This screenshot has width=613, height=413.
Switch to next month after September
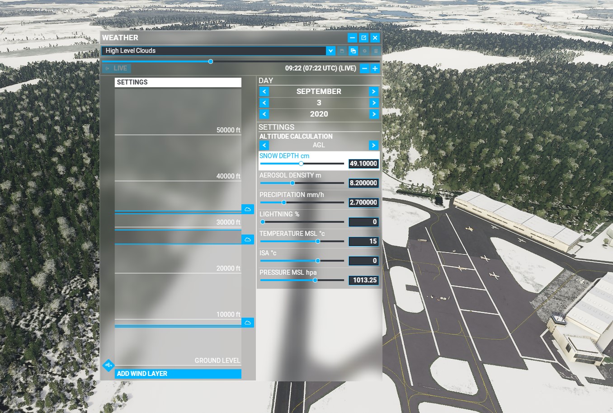click(373, 91)
